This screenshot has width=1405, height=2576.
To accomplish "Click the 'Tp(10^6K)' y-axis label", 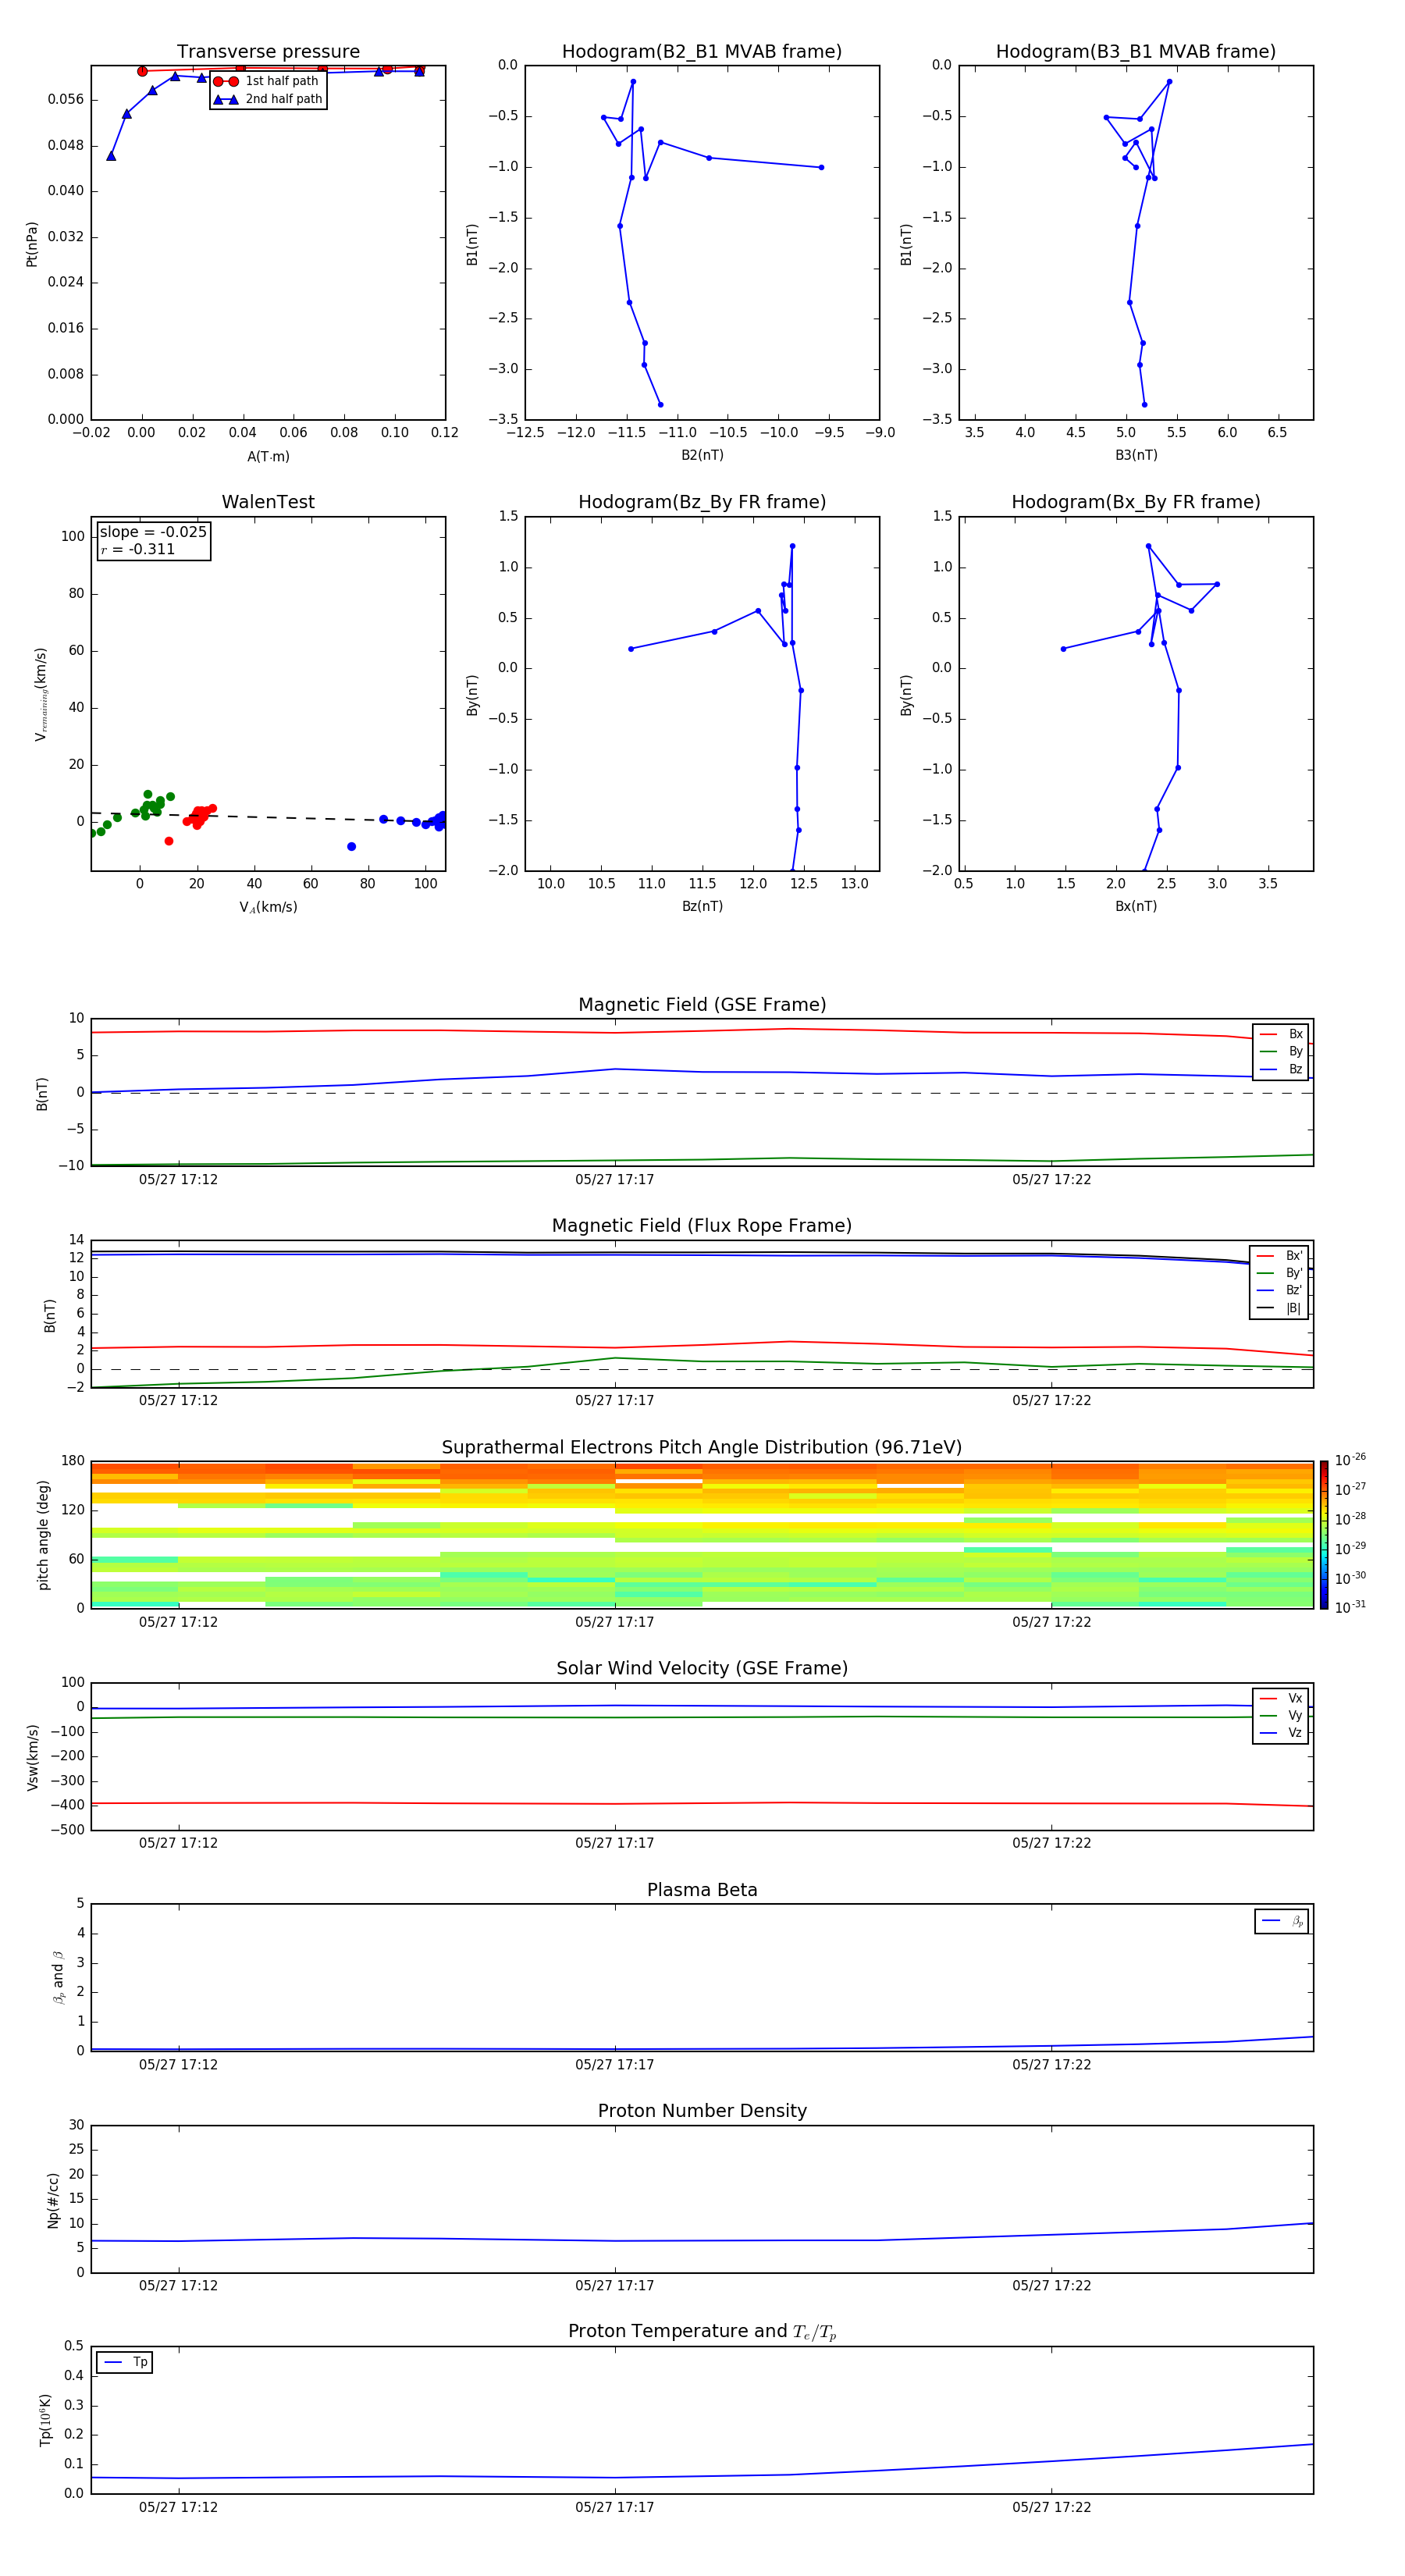I will coord(46,2420).
